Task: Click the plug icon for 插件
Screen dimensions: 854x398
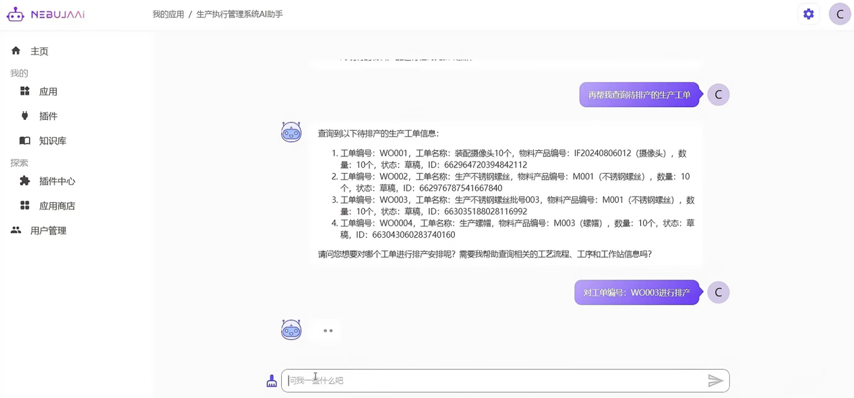Action: pos(25,116)
